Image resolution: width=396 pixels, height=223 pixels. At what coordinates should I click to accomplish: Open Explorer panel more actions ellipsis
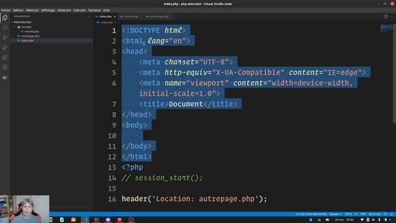click(x=88, y=17)
